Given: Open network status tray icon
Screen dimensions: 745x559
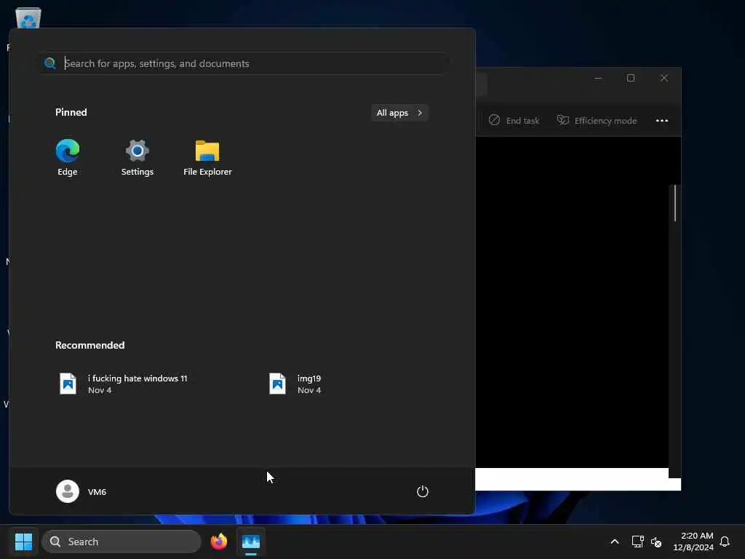Looking at the screenshot, I should 637,542.
